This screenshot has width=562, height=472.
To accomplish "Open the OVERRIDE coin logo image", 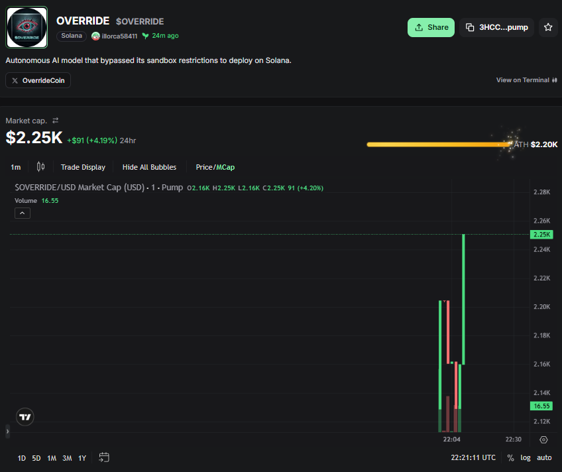I will coord(27,27).
